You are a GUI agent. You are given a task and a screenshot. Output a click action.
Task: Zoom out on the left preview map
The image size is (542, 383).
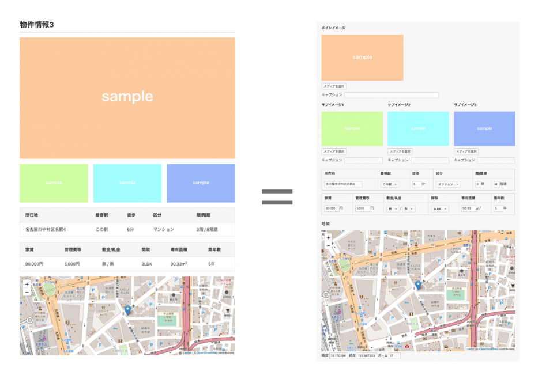click(x=27, y=292)
